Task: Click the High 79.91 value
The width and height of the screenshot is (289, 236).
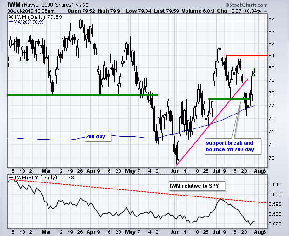Action: [x=110, y=11]
